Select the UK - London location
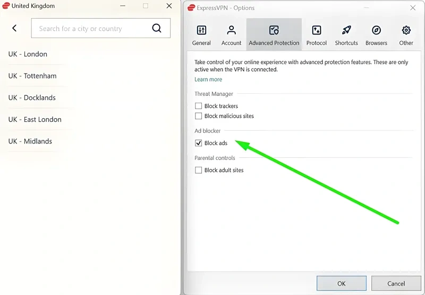425x295 pixels. [x=28, y=54]
